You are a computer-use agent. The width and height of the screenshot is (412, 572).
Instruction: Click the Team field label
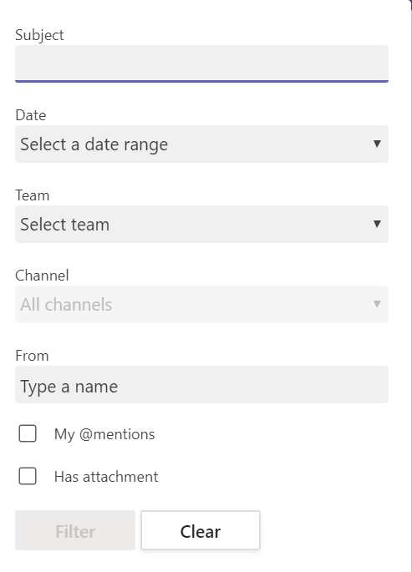pyautogui.click(x=32, y=195)
